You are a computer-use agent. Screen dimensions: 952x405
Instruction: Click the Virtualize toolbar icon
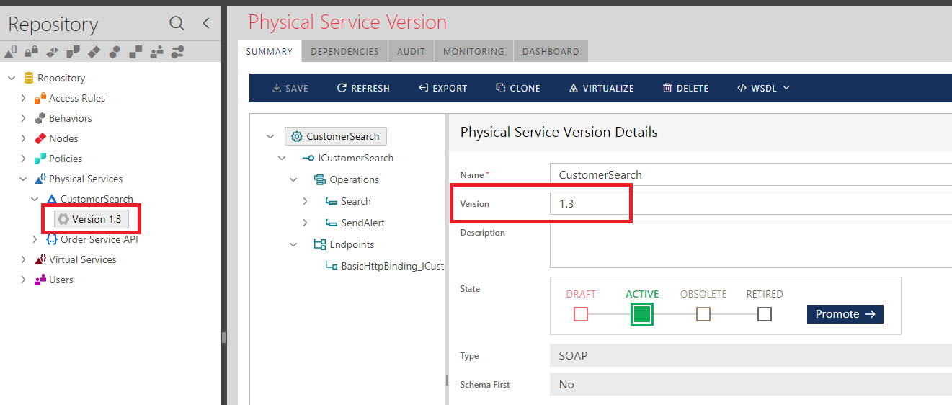pos(574,88)
